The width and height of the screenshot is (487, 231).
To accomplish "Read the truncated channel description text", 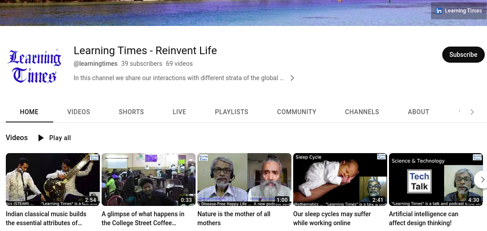I will [x=179, y=78].
